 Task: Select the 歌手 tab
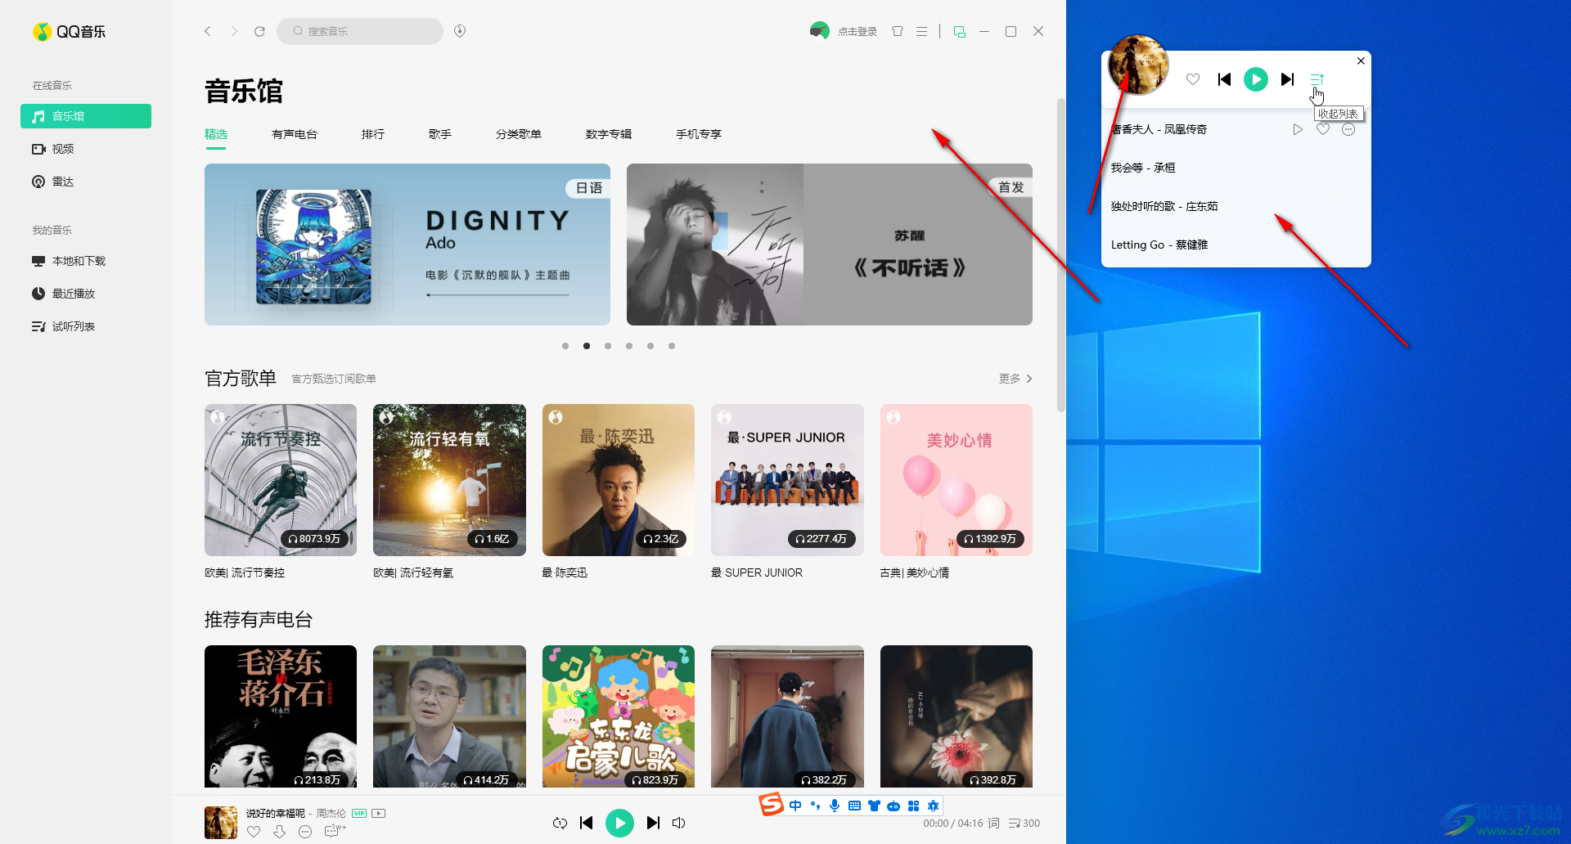pyautogui.click(x=440, y=134)
